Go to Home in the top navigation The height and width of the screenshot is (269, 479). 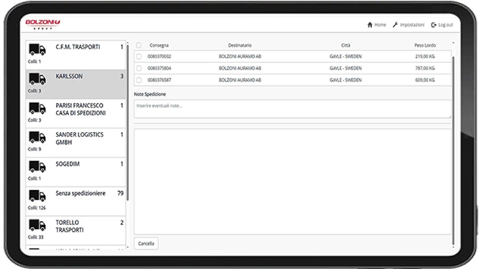point(377,25)
